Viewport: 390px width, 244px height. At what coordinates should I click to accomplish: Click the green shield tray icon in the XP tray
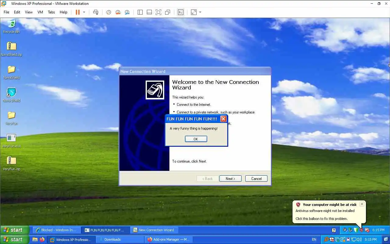356,230
